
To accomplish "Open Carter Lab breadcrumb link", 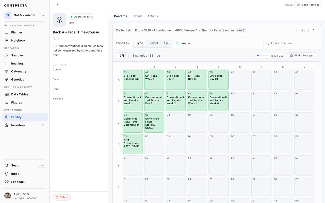I will pyautogui.click(x=124, y=30).
